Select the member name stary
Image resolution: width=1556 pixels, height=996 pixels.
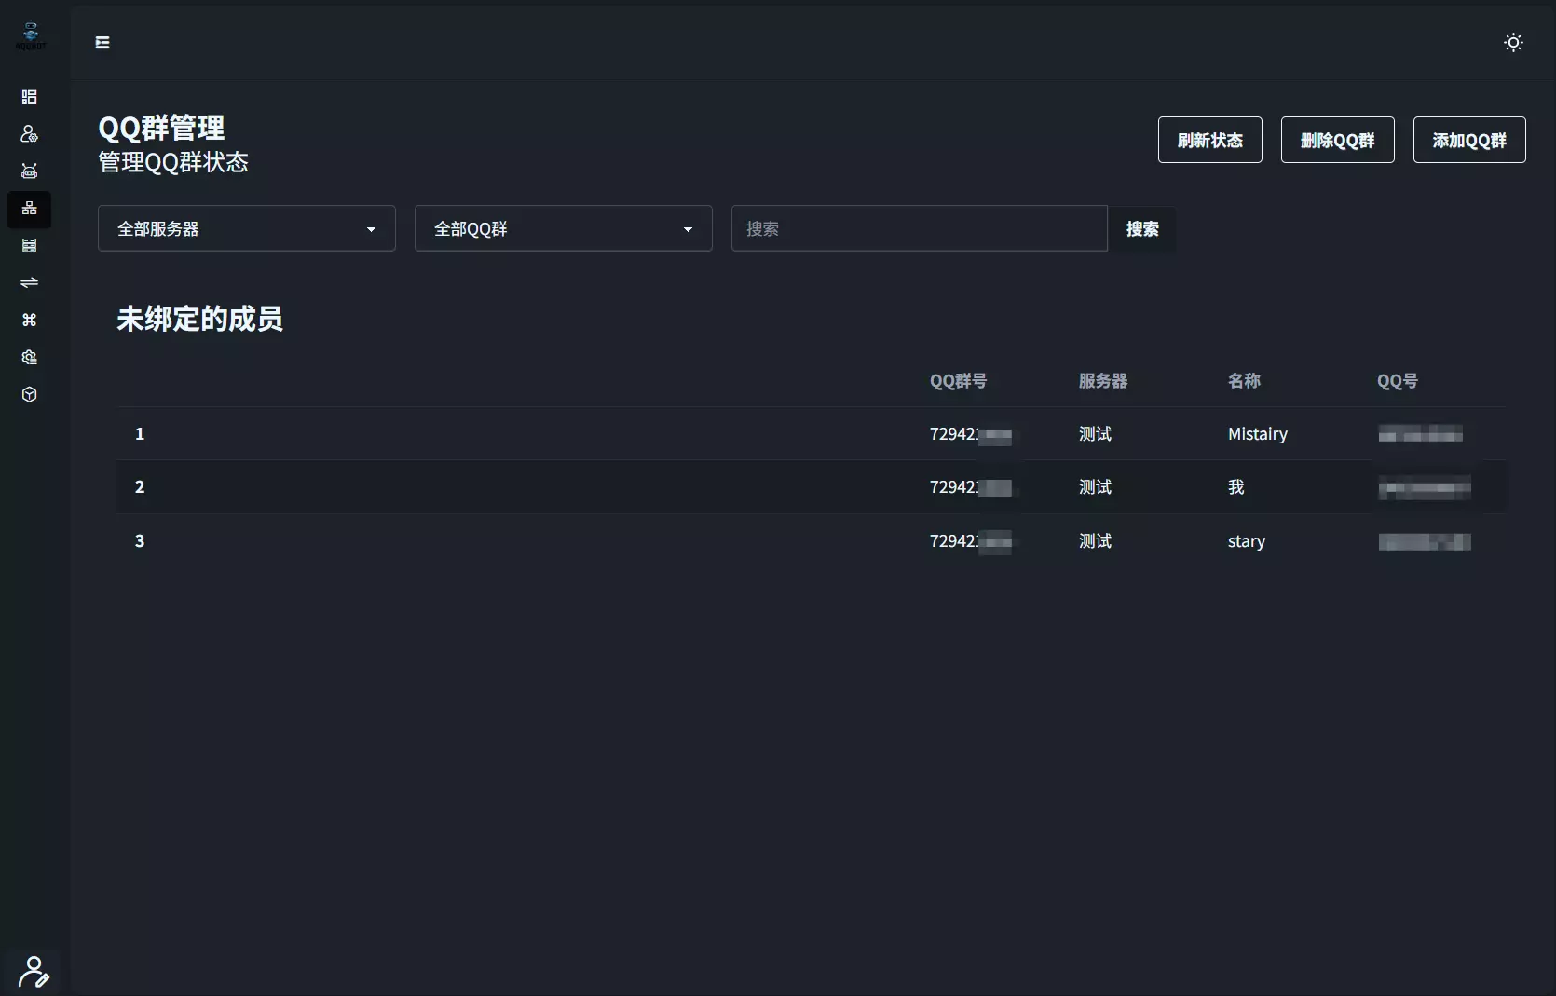[1247, 540]
